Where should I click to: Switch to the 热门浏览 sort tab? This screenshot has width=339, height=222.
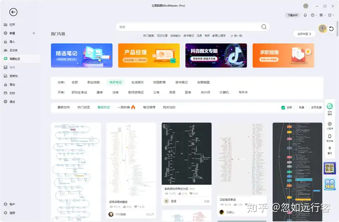tap(84, 107)
